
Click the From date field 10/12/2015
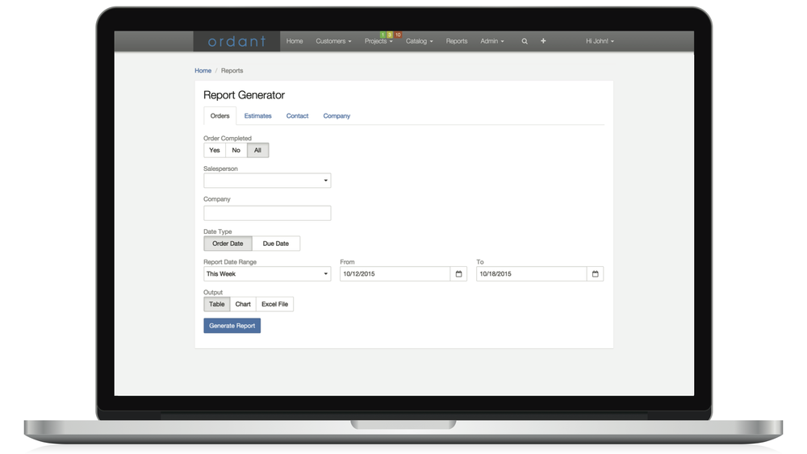[x=395, y=274]
